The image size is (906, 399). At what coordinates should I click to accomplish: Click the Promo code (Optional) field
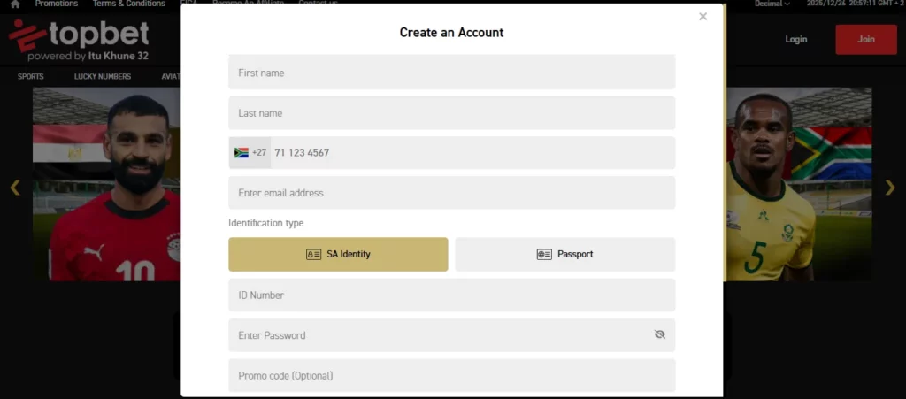pos(451,375)
